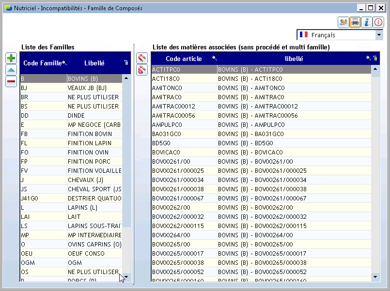The width and height of the screenshot is (390, 291).
Task: Click the list icon at right of materials header
Action: 375,58
